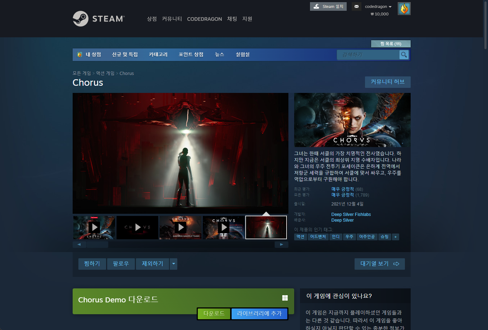Open 채팅 in the top menu

click(x=232, y=19)
